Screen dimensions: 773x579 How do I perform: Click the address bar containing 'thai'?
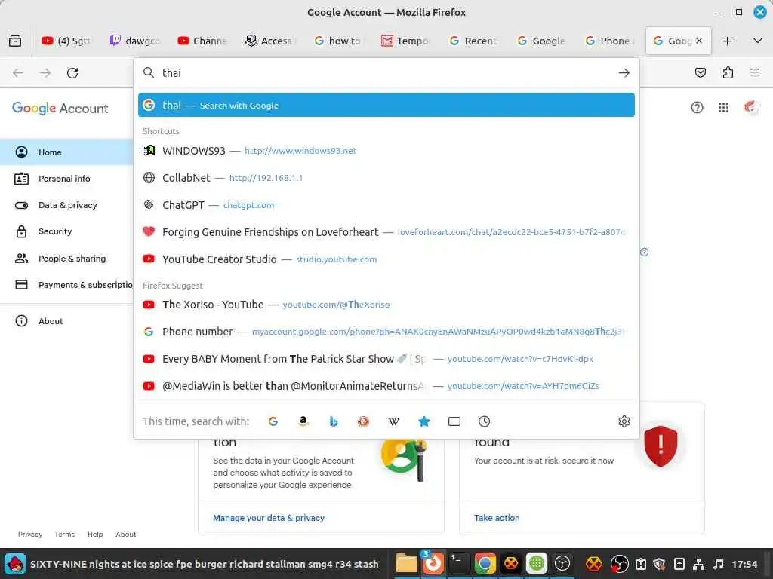(386, 73)
